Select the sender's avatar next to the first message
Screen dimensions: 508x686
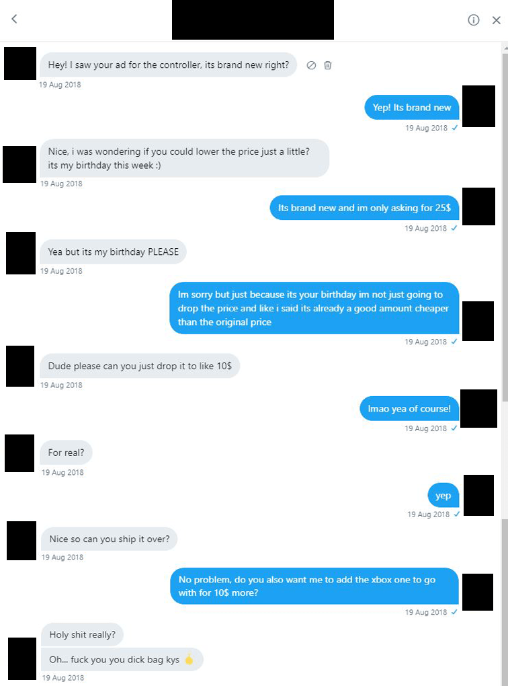pos(19,64)
